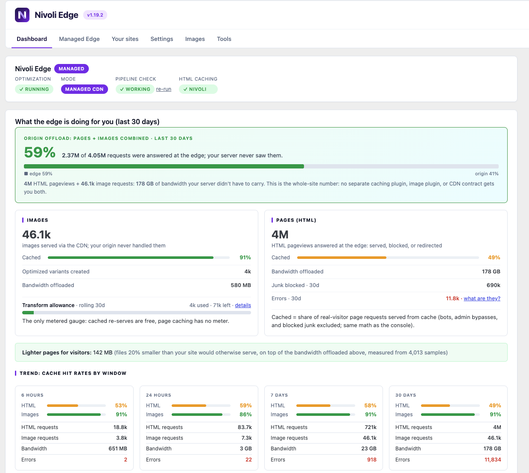Switch to the Managed Edge tab
The height and width of the screenshot is (473, 529).
click(x=79, y=39)
